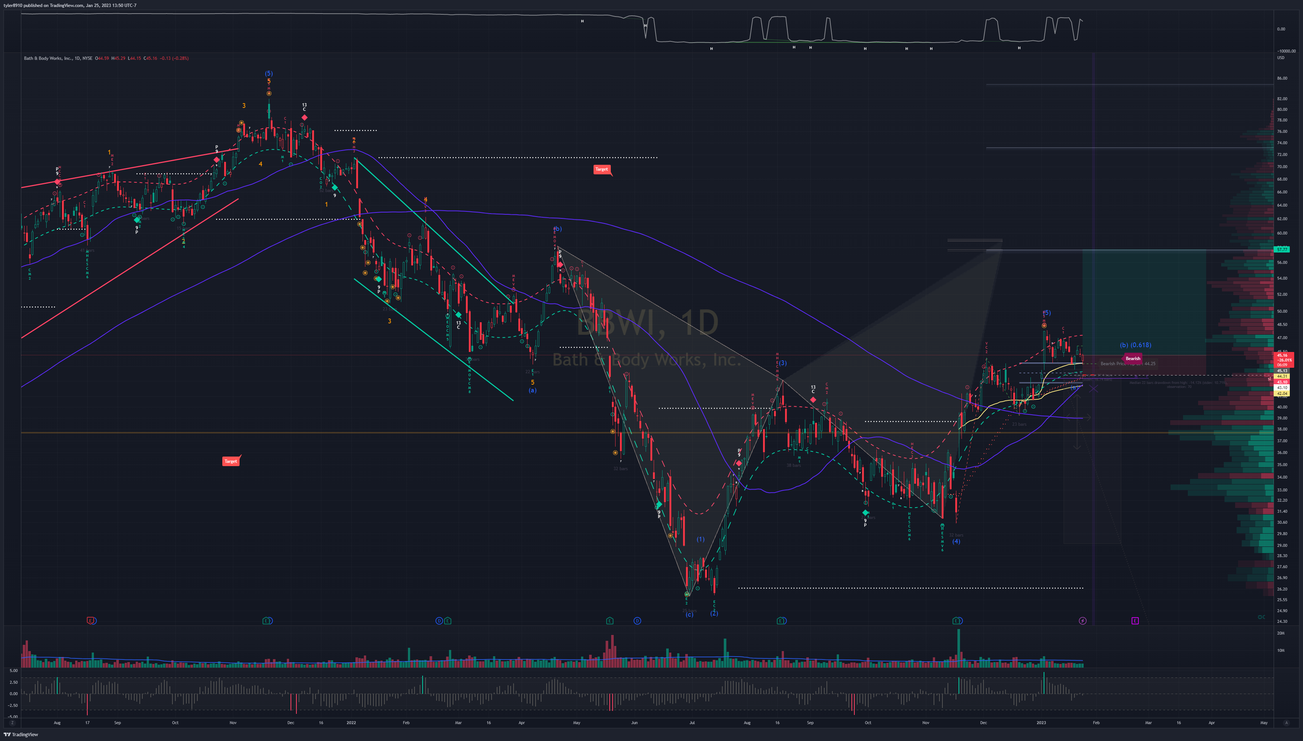Click the red Target label near November 2021

[x=231, y=461]
